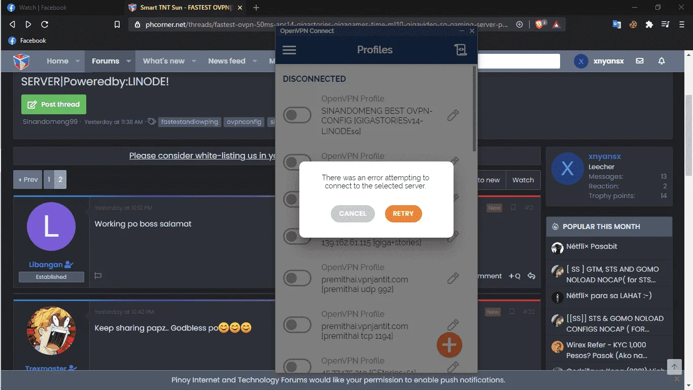Go back in the browser

[x=13, y=24]
